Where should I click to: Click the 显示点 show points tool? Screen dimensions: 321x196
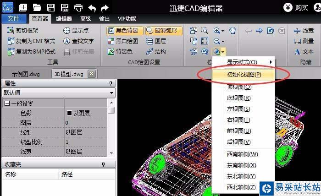[x=76, y=30]
